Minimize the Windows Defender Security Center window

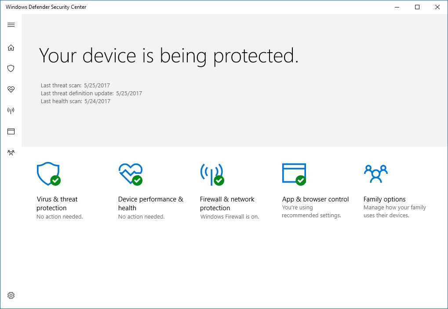click(x=397, y=7)
